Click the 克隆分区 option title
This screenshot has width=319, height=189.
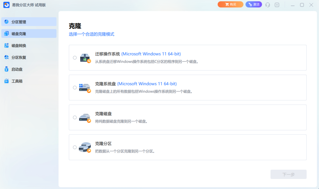[x=103, y=143]
